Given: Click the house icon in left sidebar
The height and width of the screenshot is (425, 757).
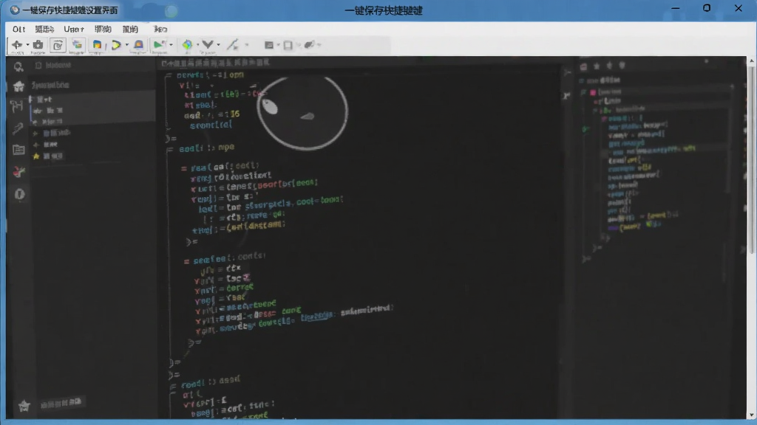Looking at the screenshot, I should [18, 86].
